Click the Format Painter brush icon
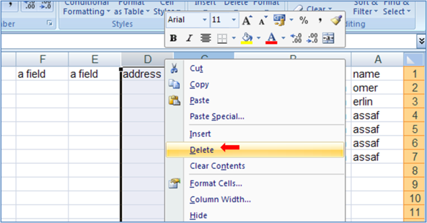The width and height of the screenshot is (427, 223). [336, 20]
